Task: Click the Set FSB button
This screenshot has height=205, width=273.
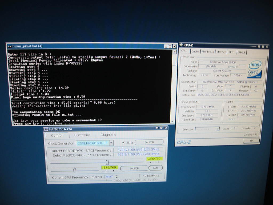Action: 134,168
